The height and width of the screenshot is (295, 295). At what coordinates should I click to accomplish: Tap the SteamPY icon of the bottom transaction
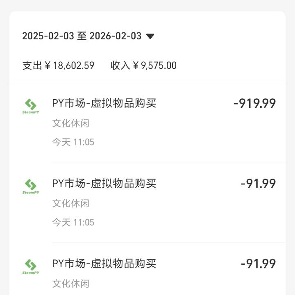click(x=31, y=266)
